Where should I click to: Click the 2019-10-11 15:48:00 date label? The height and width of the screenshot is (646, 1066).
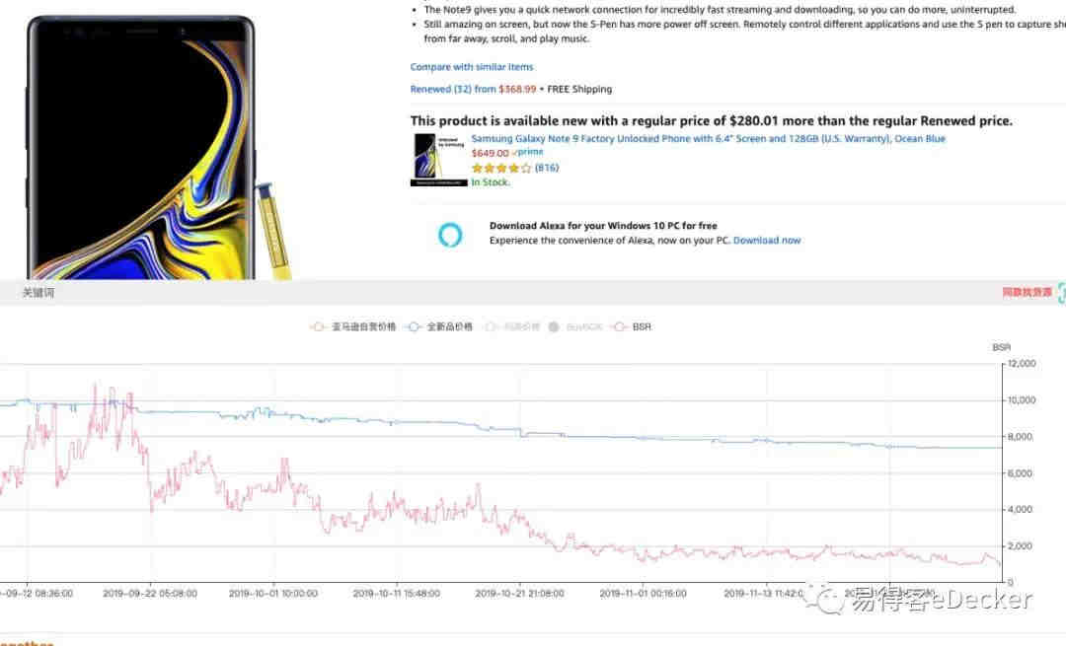(397, 594)
